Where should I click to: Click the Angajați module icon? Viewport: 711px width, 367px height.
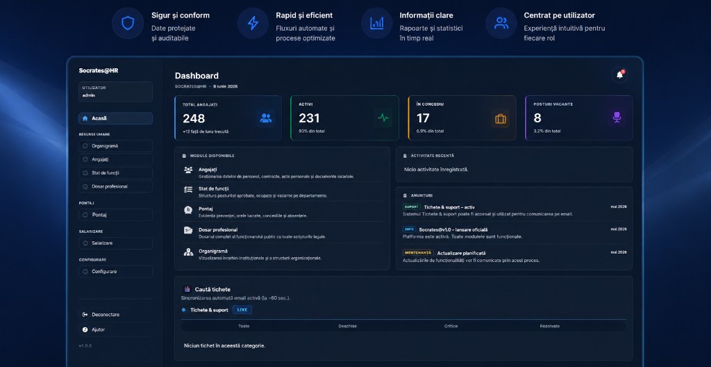(x=188, y=170)
